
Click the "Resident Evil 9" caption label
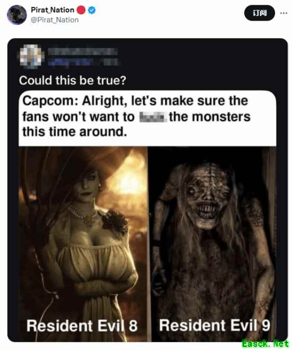215,325
